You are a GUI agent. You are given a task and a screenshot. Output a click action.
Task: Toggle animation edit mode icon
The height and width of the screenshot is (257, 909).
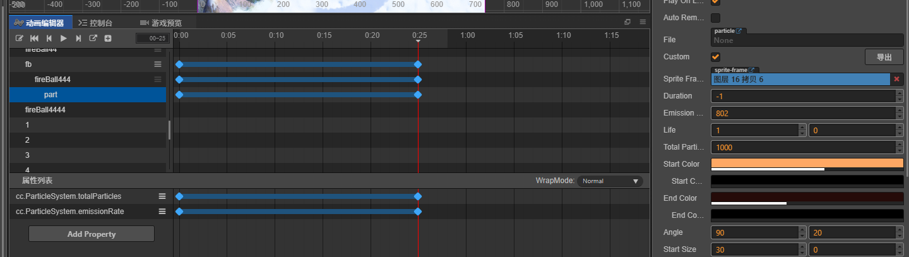click(20, 39)
